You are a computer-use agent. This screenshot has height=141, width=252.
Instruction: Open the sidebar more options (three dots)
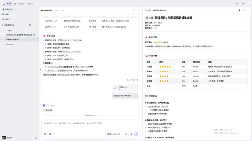36,25
